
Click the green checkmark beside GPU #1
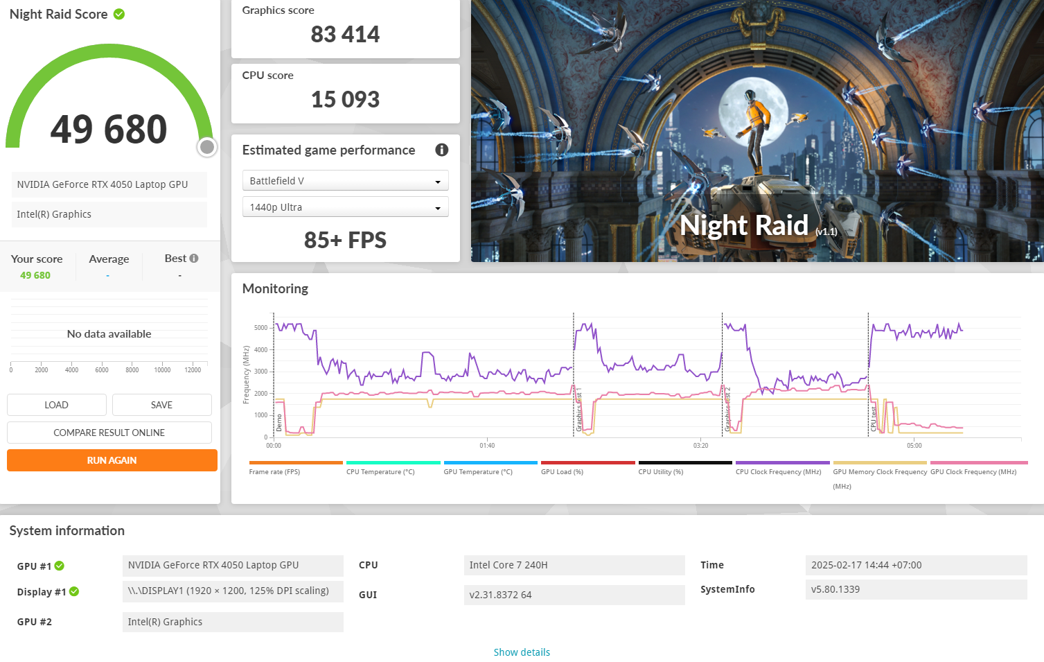pos(60,566)
